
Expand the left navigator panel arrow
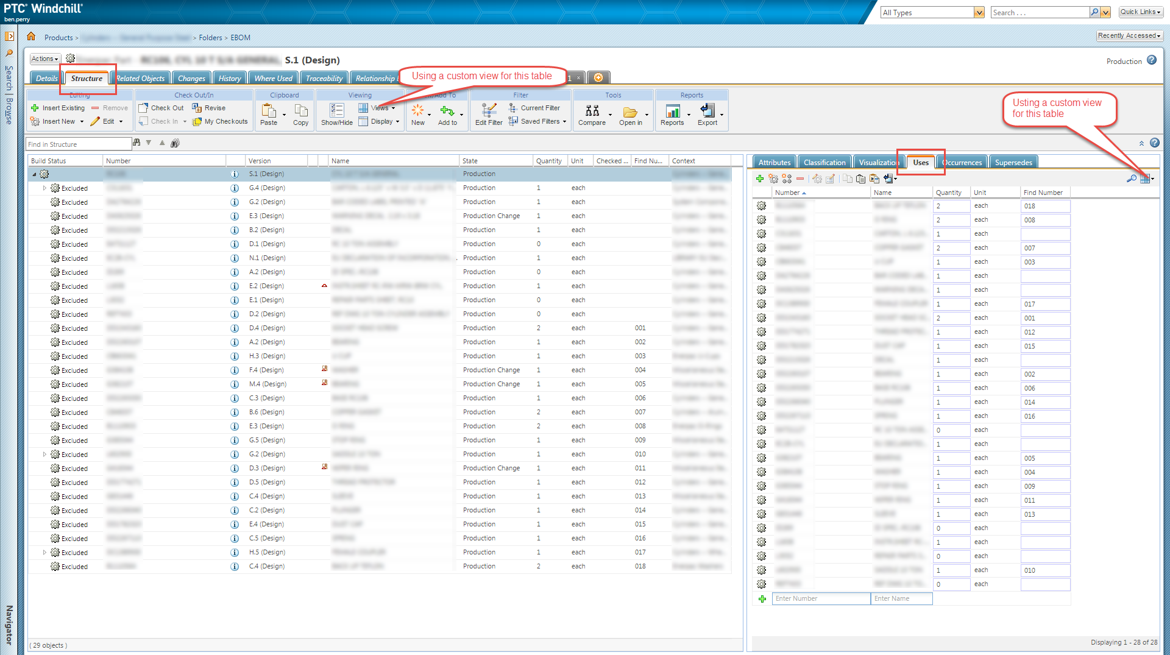(9, 37)
